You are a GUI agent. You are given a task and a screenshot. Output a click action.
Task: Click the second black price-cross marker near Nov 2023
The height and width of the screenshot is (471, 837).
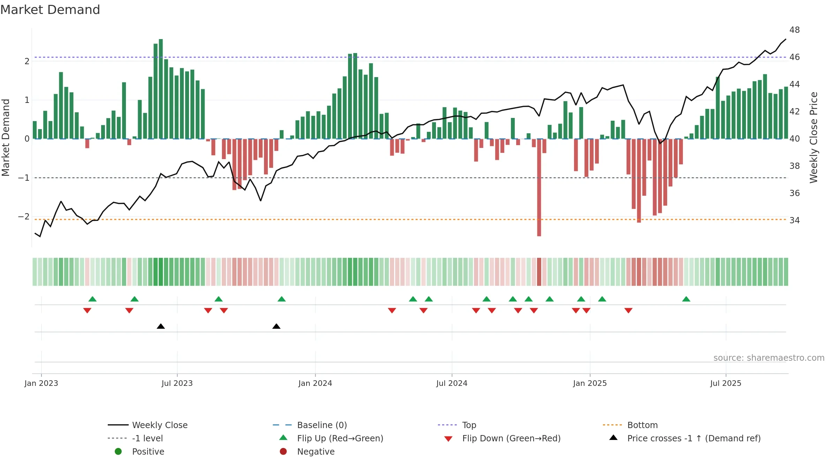pos(276,326)
